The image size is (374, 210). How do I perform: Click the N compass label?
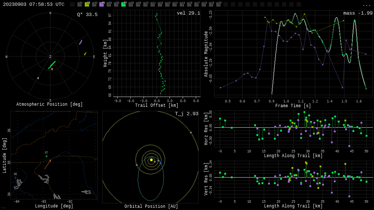50,13
